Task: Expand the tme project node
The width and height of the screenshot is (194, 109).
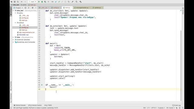Action: [13, 37]
